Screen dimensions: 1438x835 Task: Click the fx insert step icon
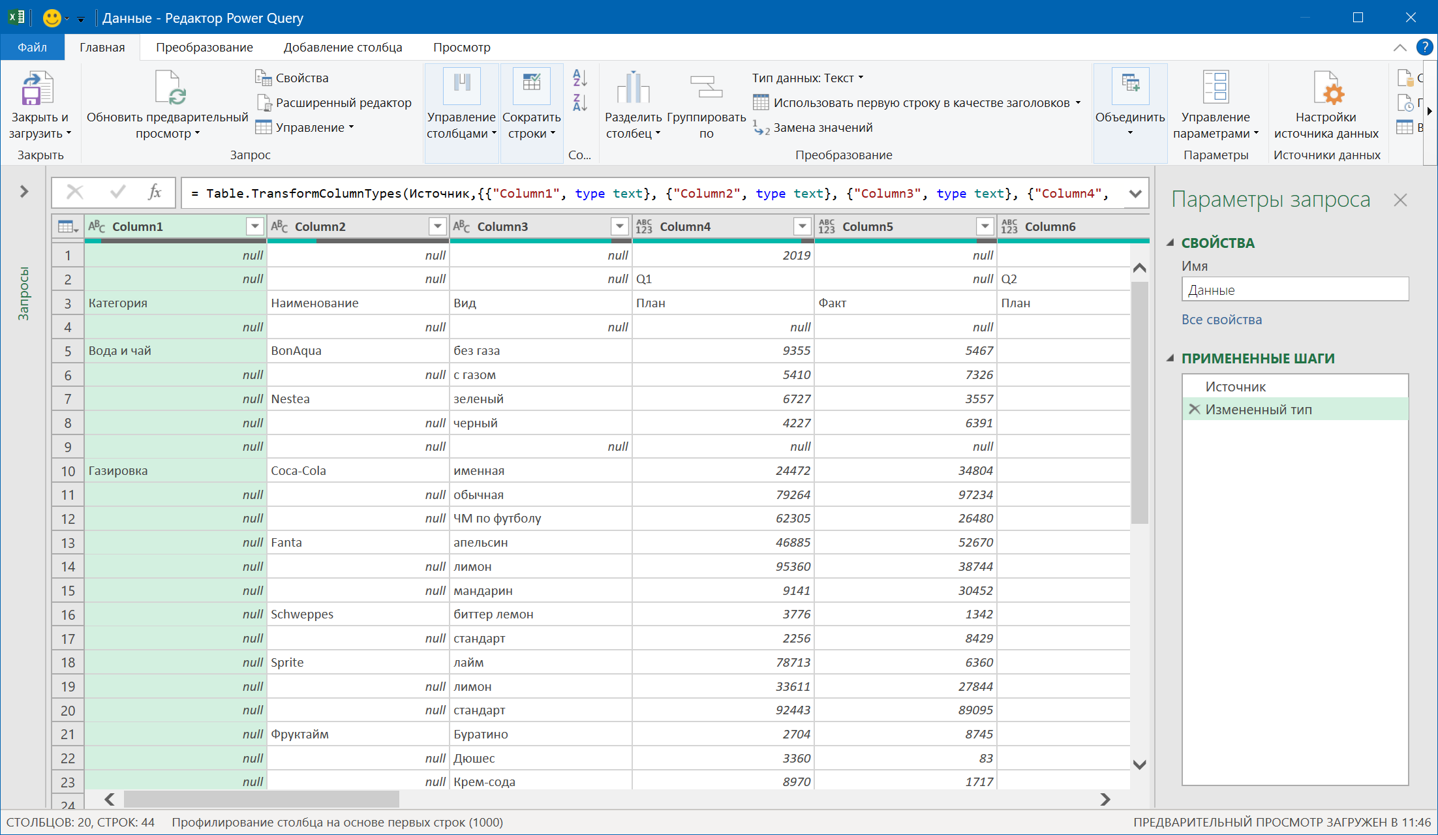pos(155,192)
